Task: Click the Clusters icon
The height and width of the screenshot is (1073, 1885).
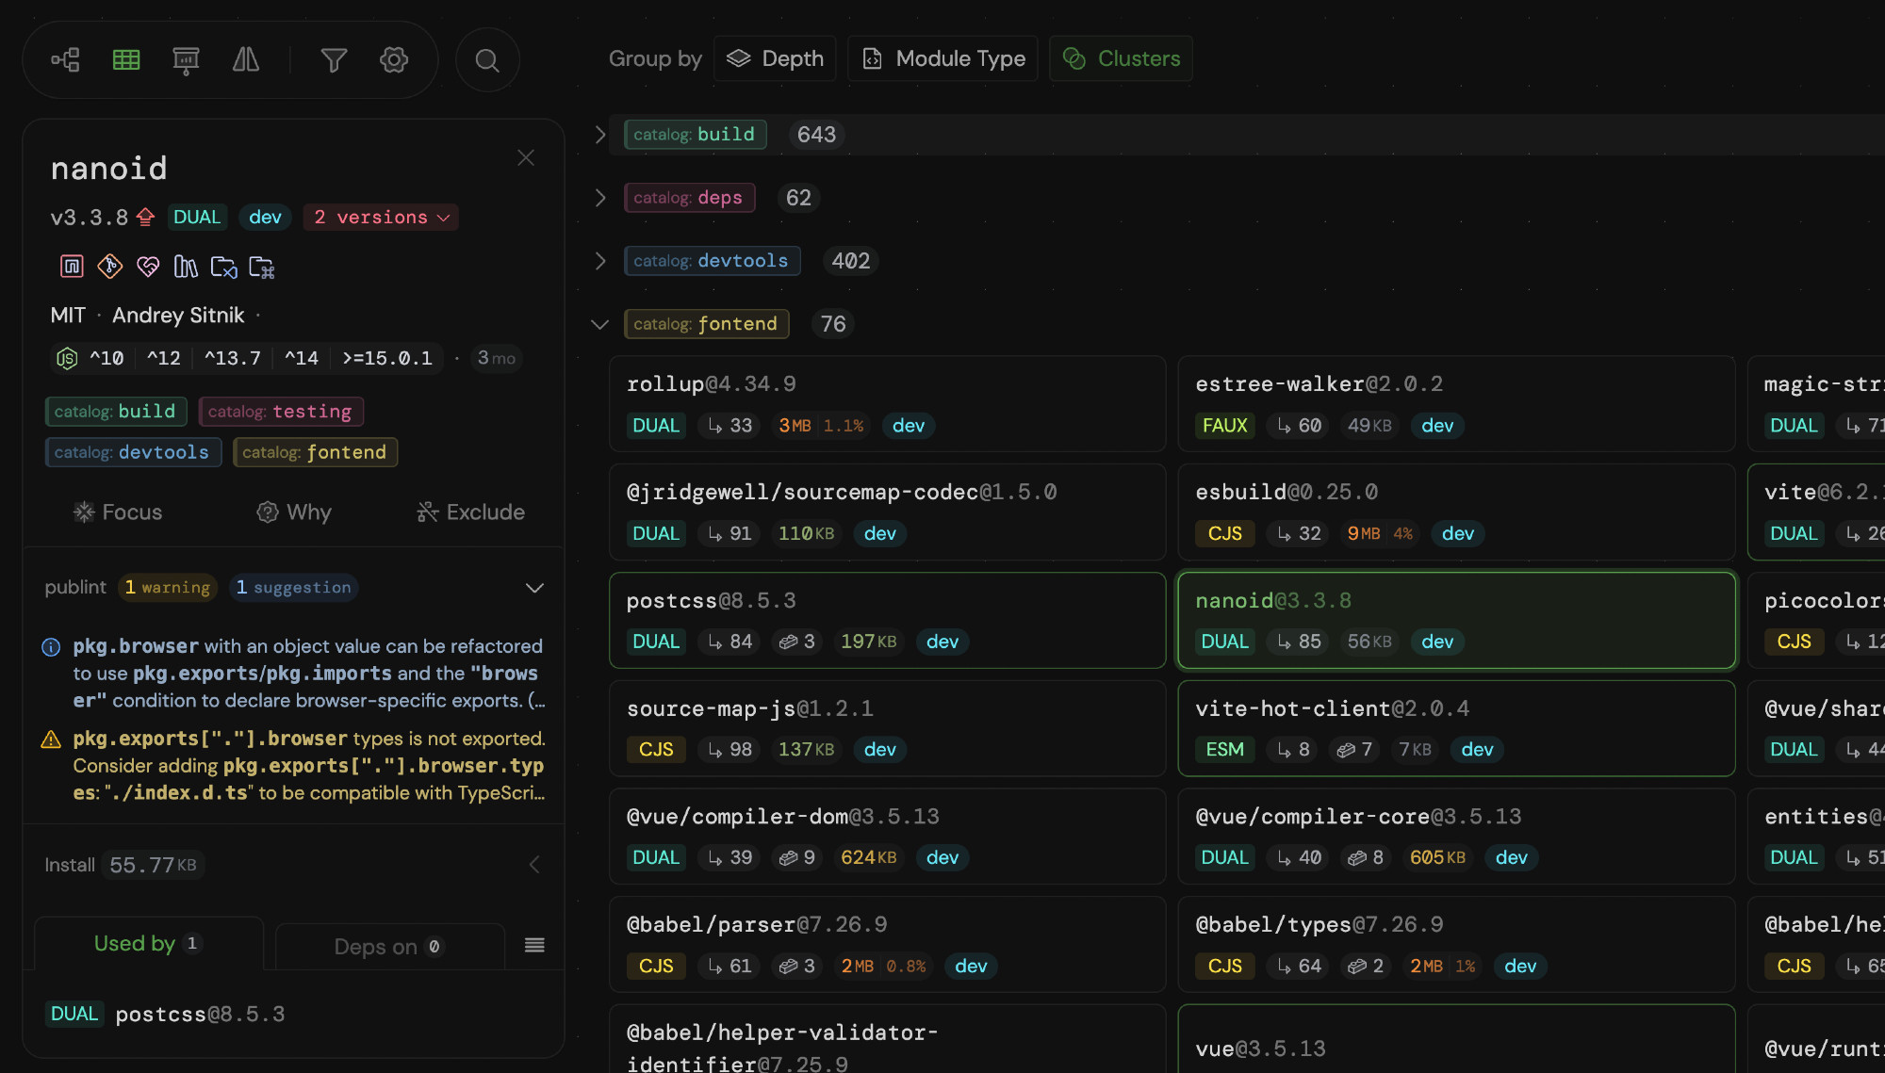Action: [1074, 58]
